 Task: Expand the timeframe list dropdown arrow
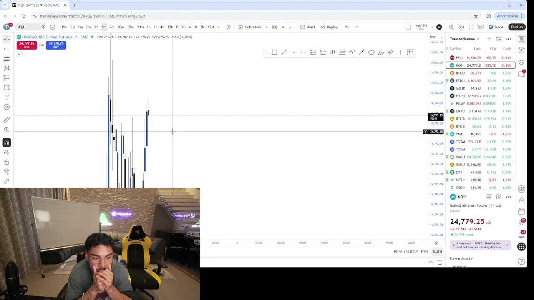tap(218, 27)
